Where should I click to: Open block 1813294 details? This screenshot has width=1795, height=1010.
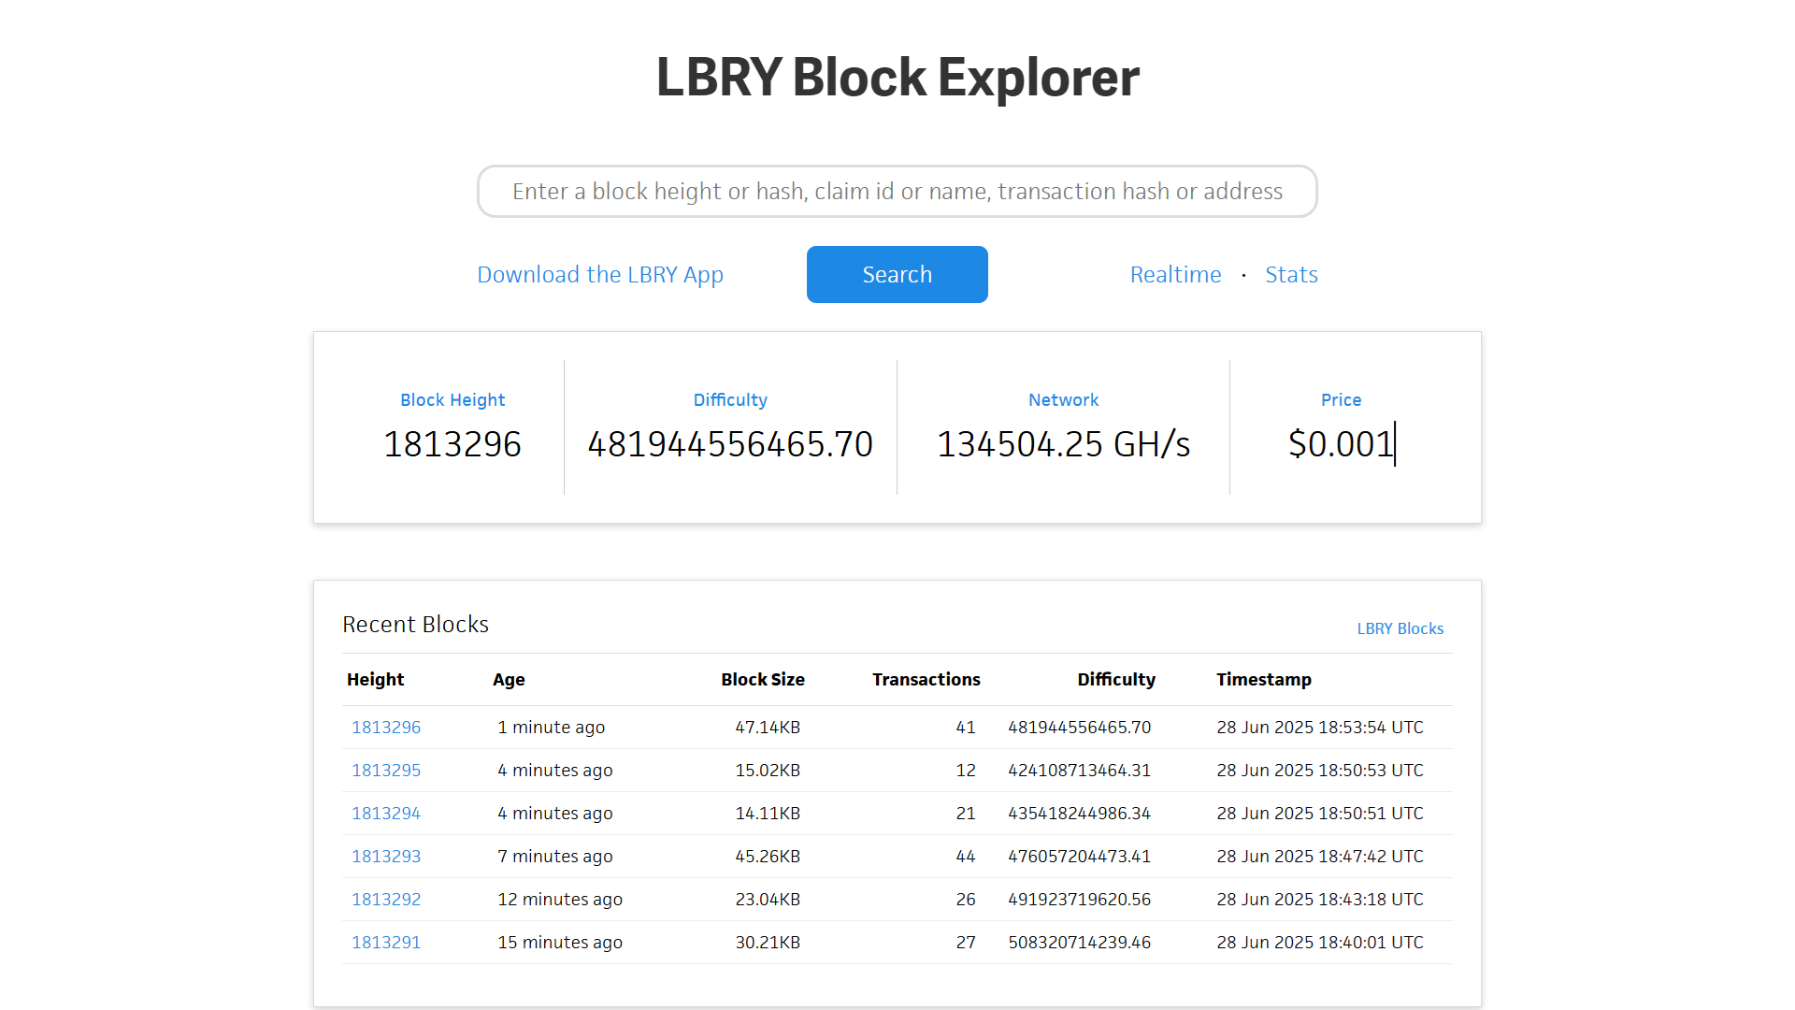(x=386, y=814)
